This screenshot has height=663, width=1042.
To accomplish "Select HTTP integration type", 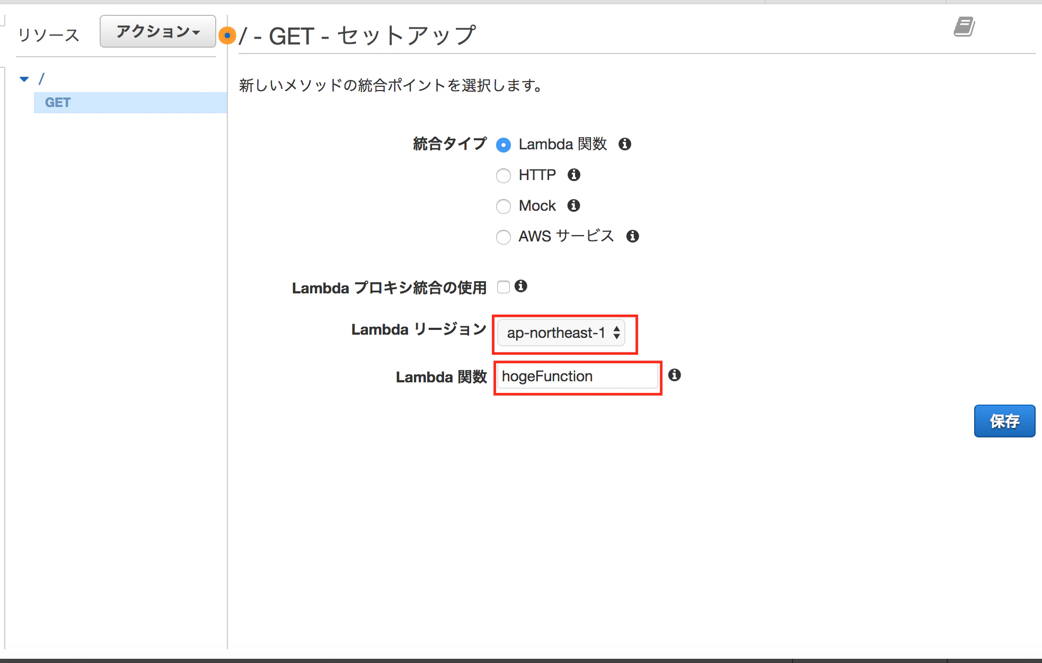I will [x=504, y=176].
